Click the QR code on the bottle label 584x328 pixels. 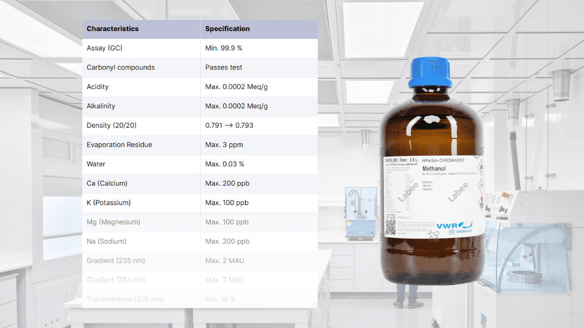(391, 226)
